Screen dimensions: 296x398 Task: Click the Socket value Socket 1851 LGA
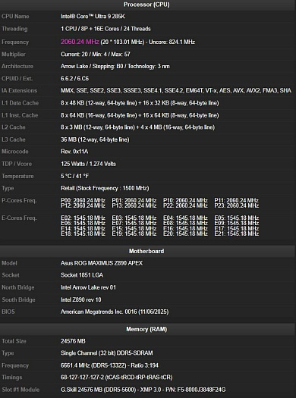[82, 275]
